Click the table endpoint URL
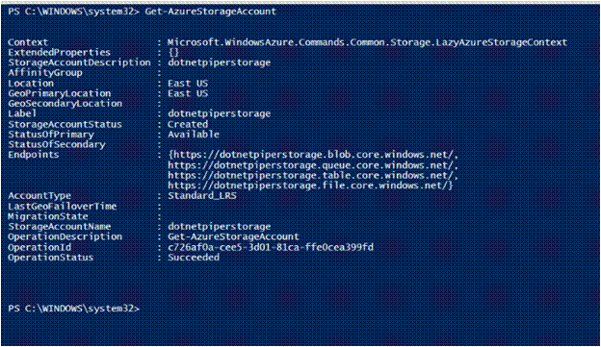The image size is (601, 347). (312, 176)
